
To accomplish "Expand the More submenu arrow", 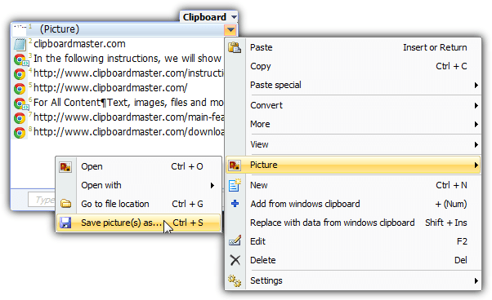I will [x=476, y=124].
